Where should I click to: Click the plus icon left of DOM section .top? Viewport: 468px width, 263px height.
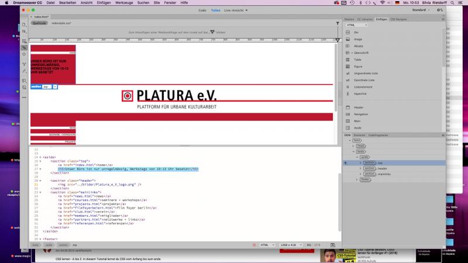[345, 163]
